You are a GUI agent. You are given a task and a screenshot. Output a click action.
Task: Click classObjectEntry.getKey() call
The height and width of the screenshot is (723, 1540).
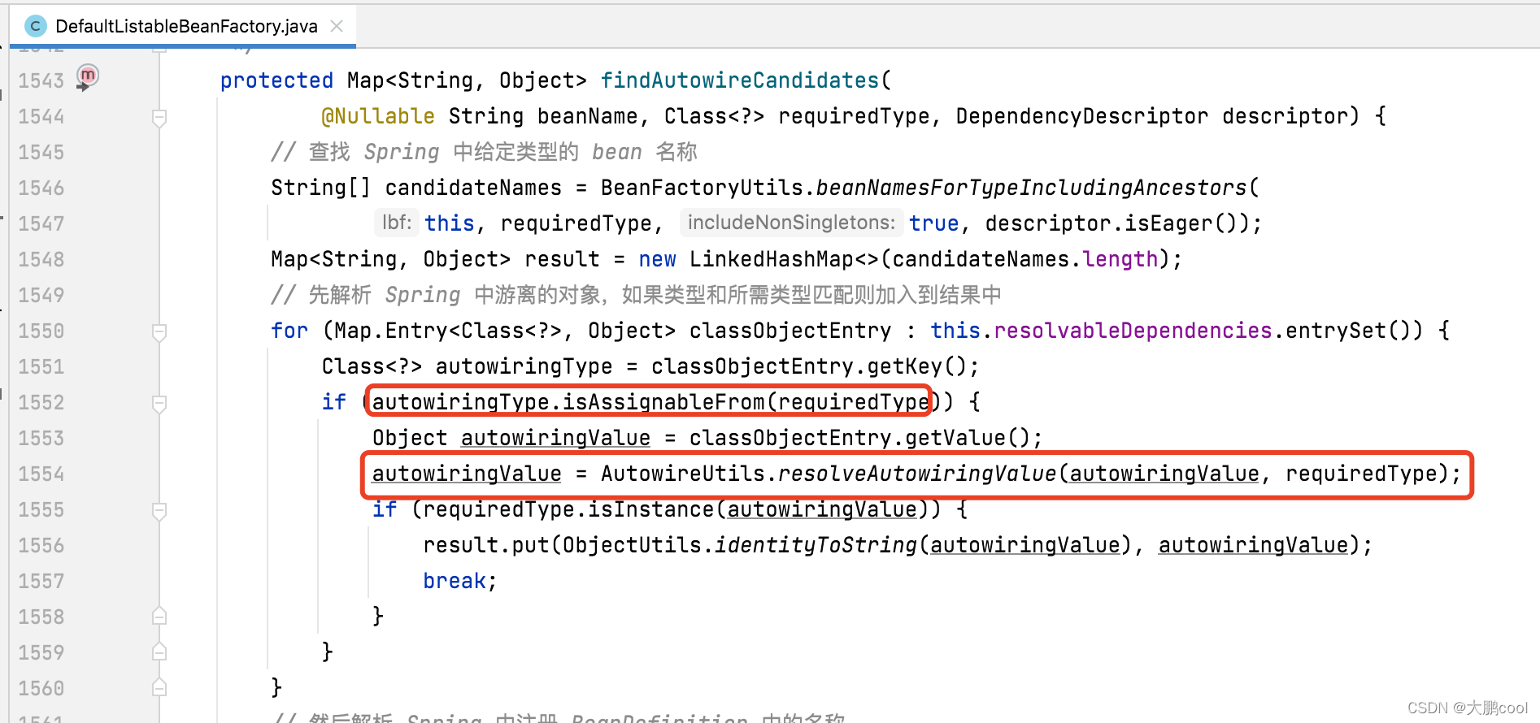tap(808, 366)
